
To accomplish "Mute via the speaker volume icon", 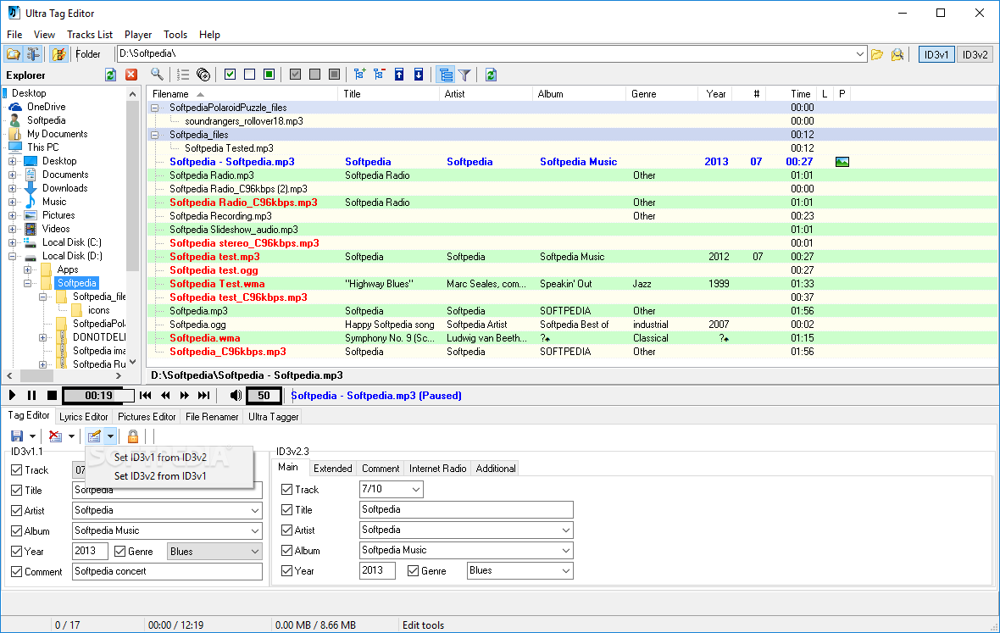I will click(x=236, y=395).
